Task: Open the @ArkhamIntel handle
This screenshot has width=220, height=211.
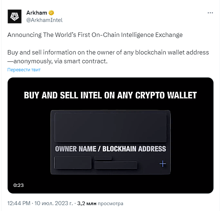Action: 45,20
